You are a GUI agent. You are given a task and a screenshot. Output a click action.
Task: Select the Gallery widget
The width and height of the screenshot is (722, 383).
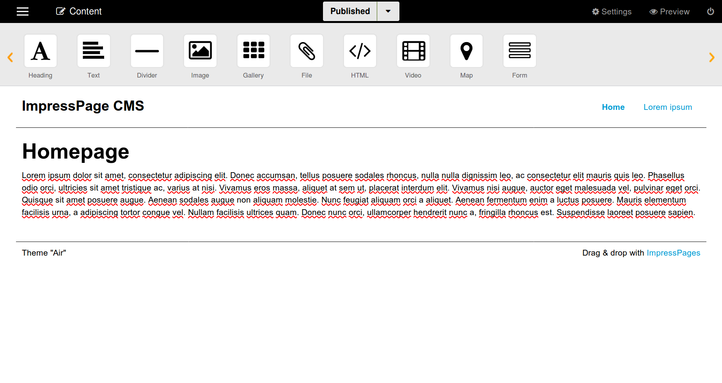click(x=254, y=51)
